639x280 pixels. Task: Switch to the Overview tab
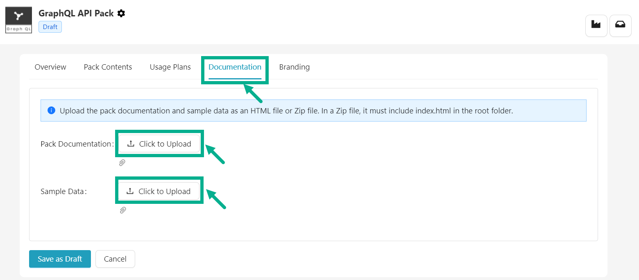(50, 67)
